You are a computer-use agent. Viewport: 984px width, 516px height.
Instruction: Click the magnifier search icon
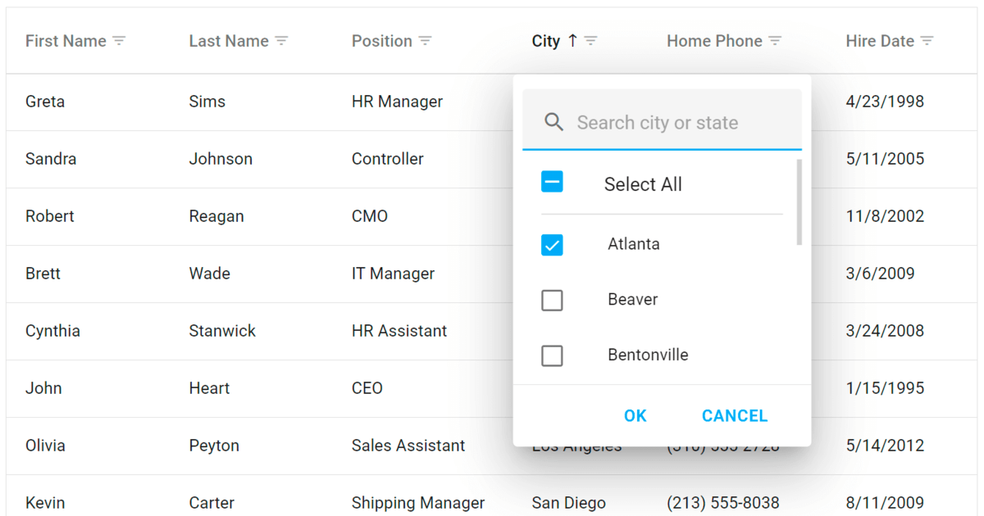click(554, 123)
